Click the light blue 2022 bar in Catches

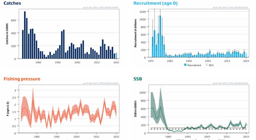point(116,56)
